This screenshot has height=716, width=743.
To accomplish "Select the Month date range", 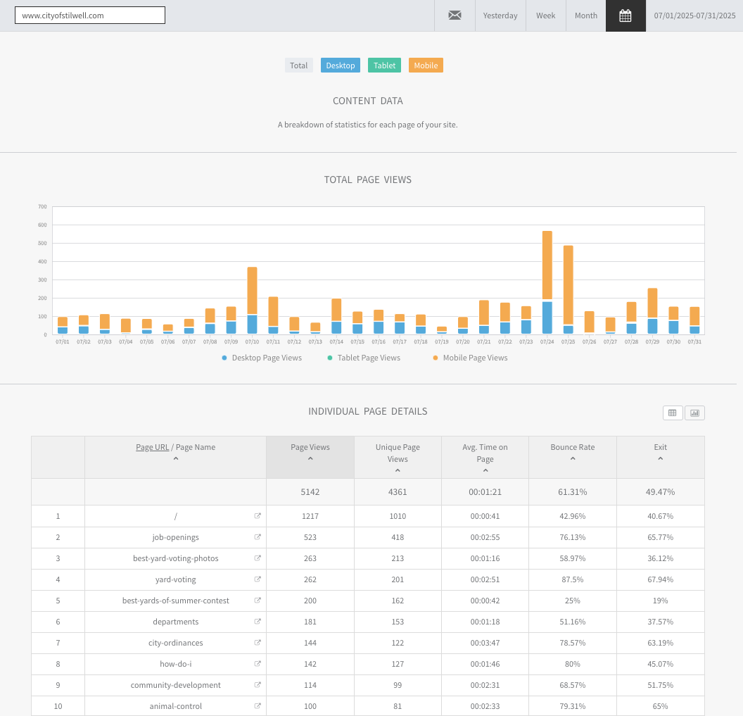I will [585, 15].
